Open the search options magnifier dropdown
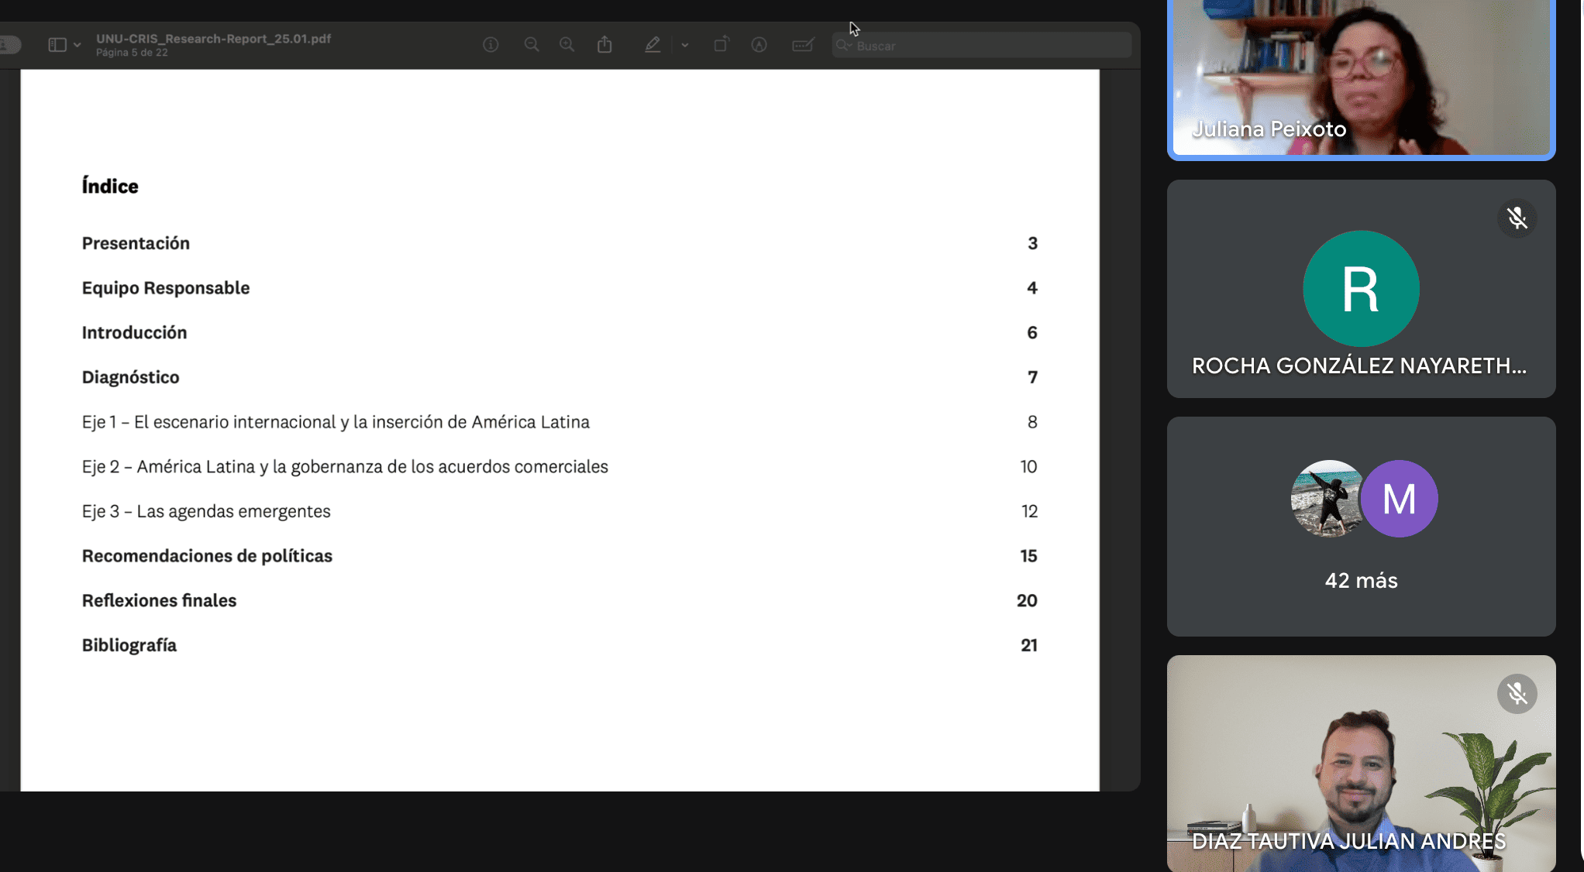 click(x=845, y=46)
